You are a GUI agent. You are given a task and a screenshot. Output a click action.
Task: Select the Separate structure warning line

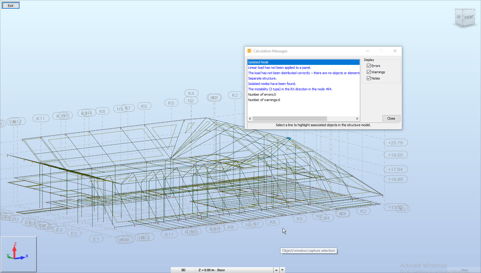coord(262,78)
